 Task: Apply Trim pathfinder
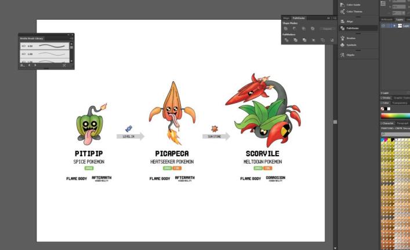[x=296, y=40]
